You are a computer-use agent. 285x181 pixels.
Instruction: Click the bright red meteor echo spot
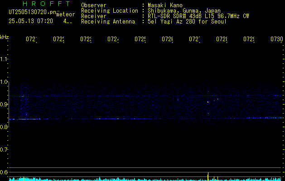(208, 102)
